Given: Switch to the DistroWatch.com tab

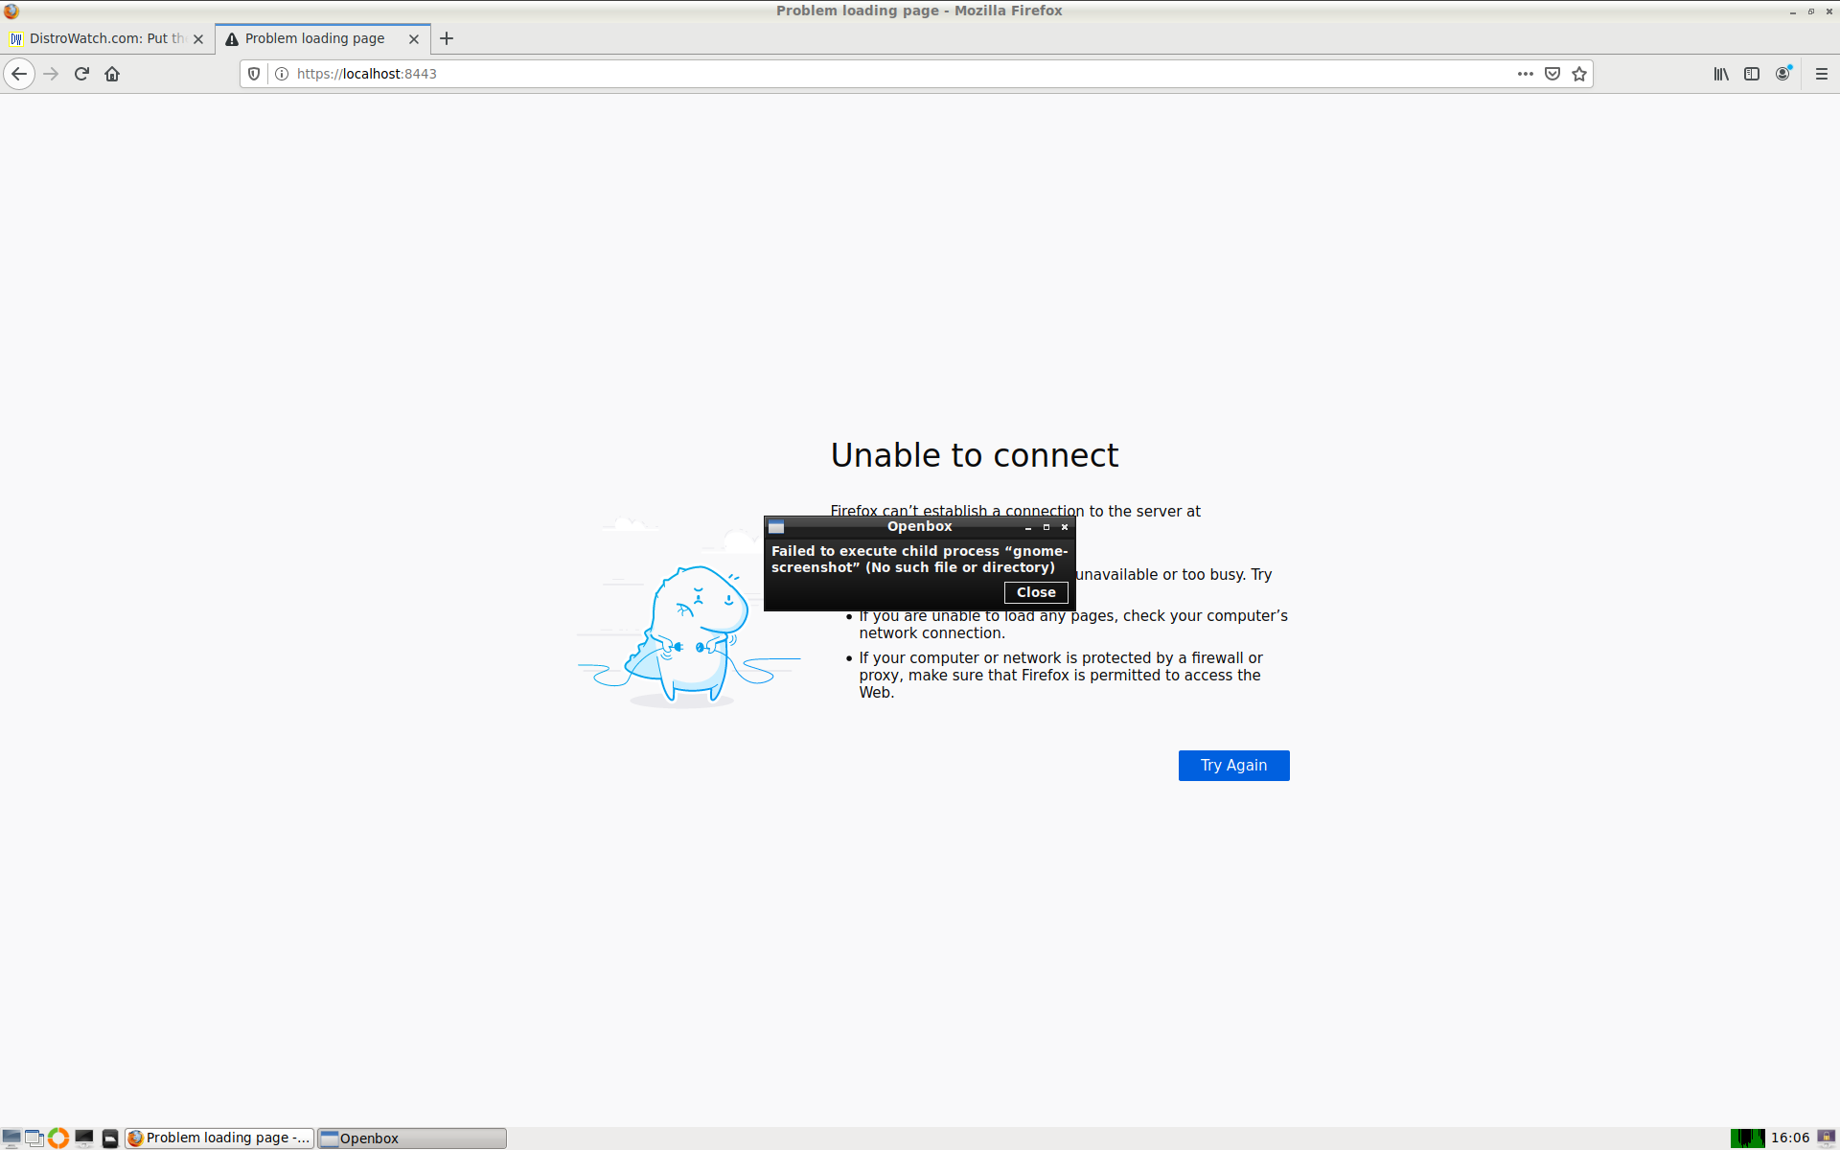Looking at the screenshot, I should click(107, 38).
